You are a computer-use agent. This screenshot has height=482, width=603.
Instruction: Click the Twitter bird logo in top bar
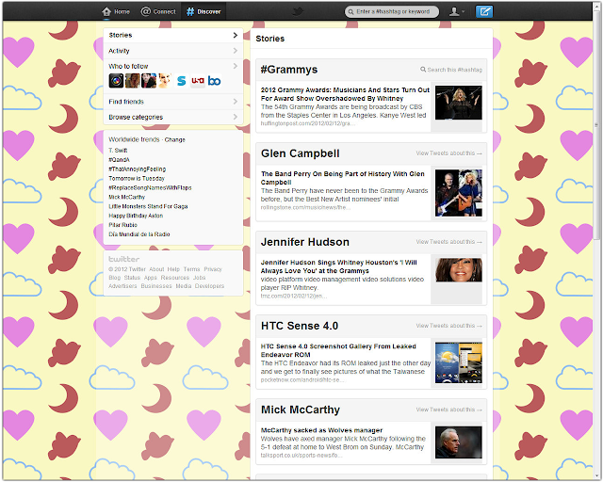298,11
